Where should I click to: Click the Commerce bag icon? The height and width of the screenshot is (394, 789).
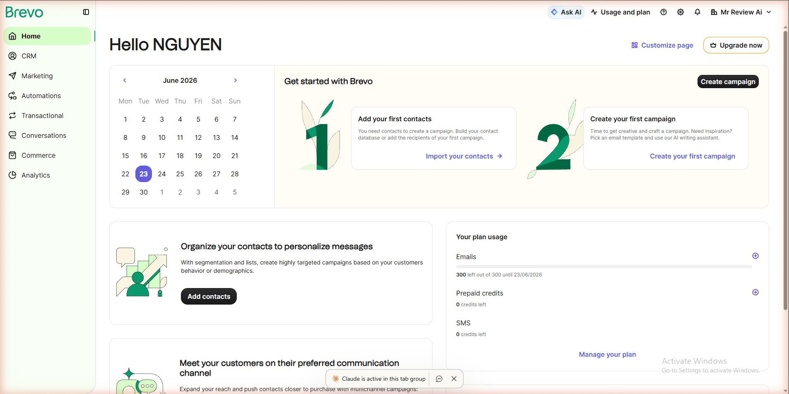12,155
